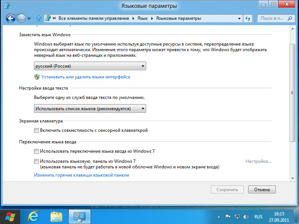The image size is (299, 224).
Task: Click the network tray icon
Action: pyautogui.click(x=237, y=217)
